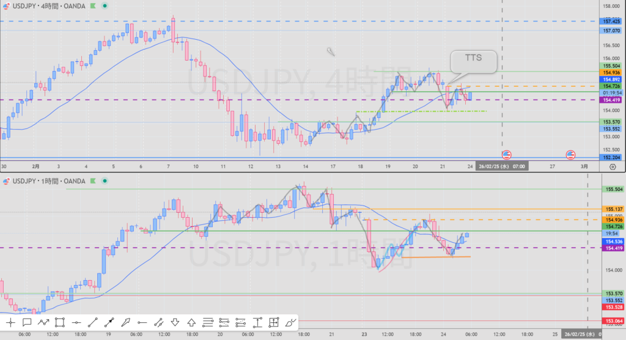The height and width of the screenshot is (340, 626).
Task: Select the up arrow mark tool
Action: tap(191, 322)
